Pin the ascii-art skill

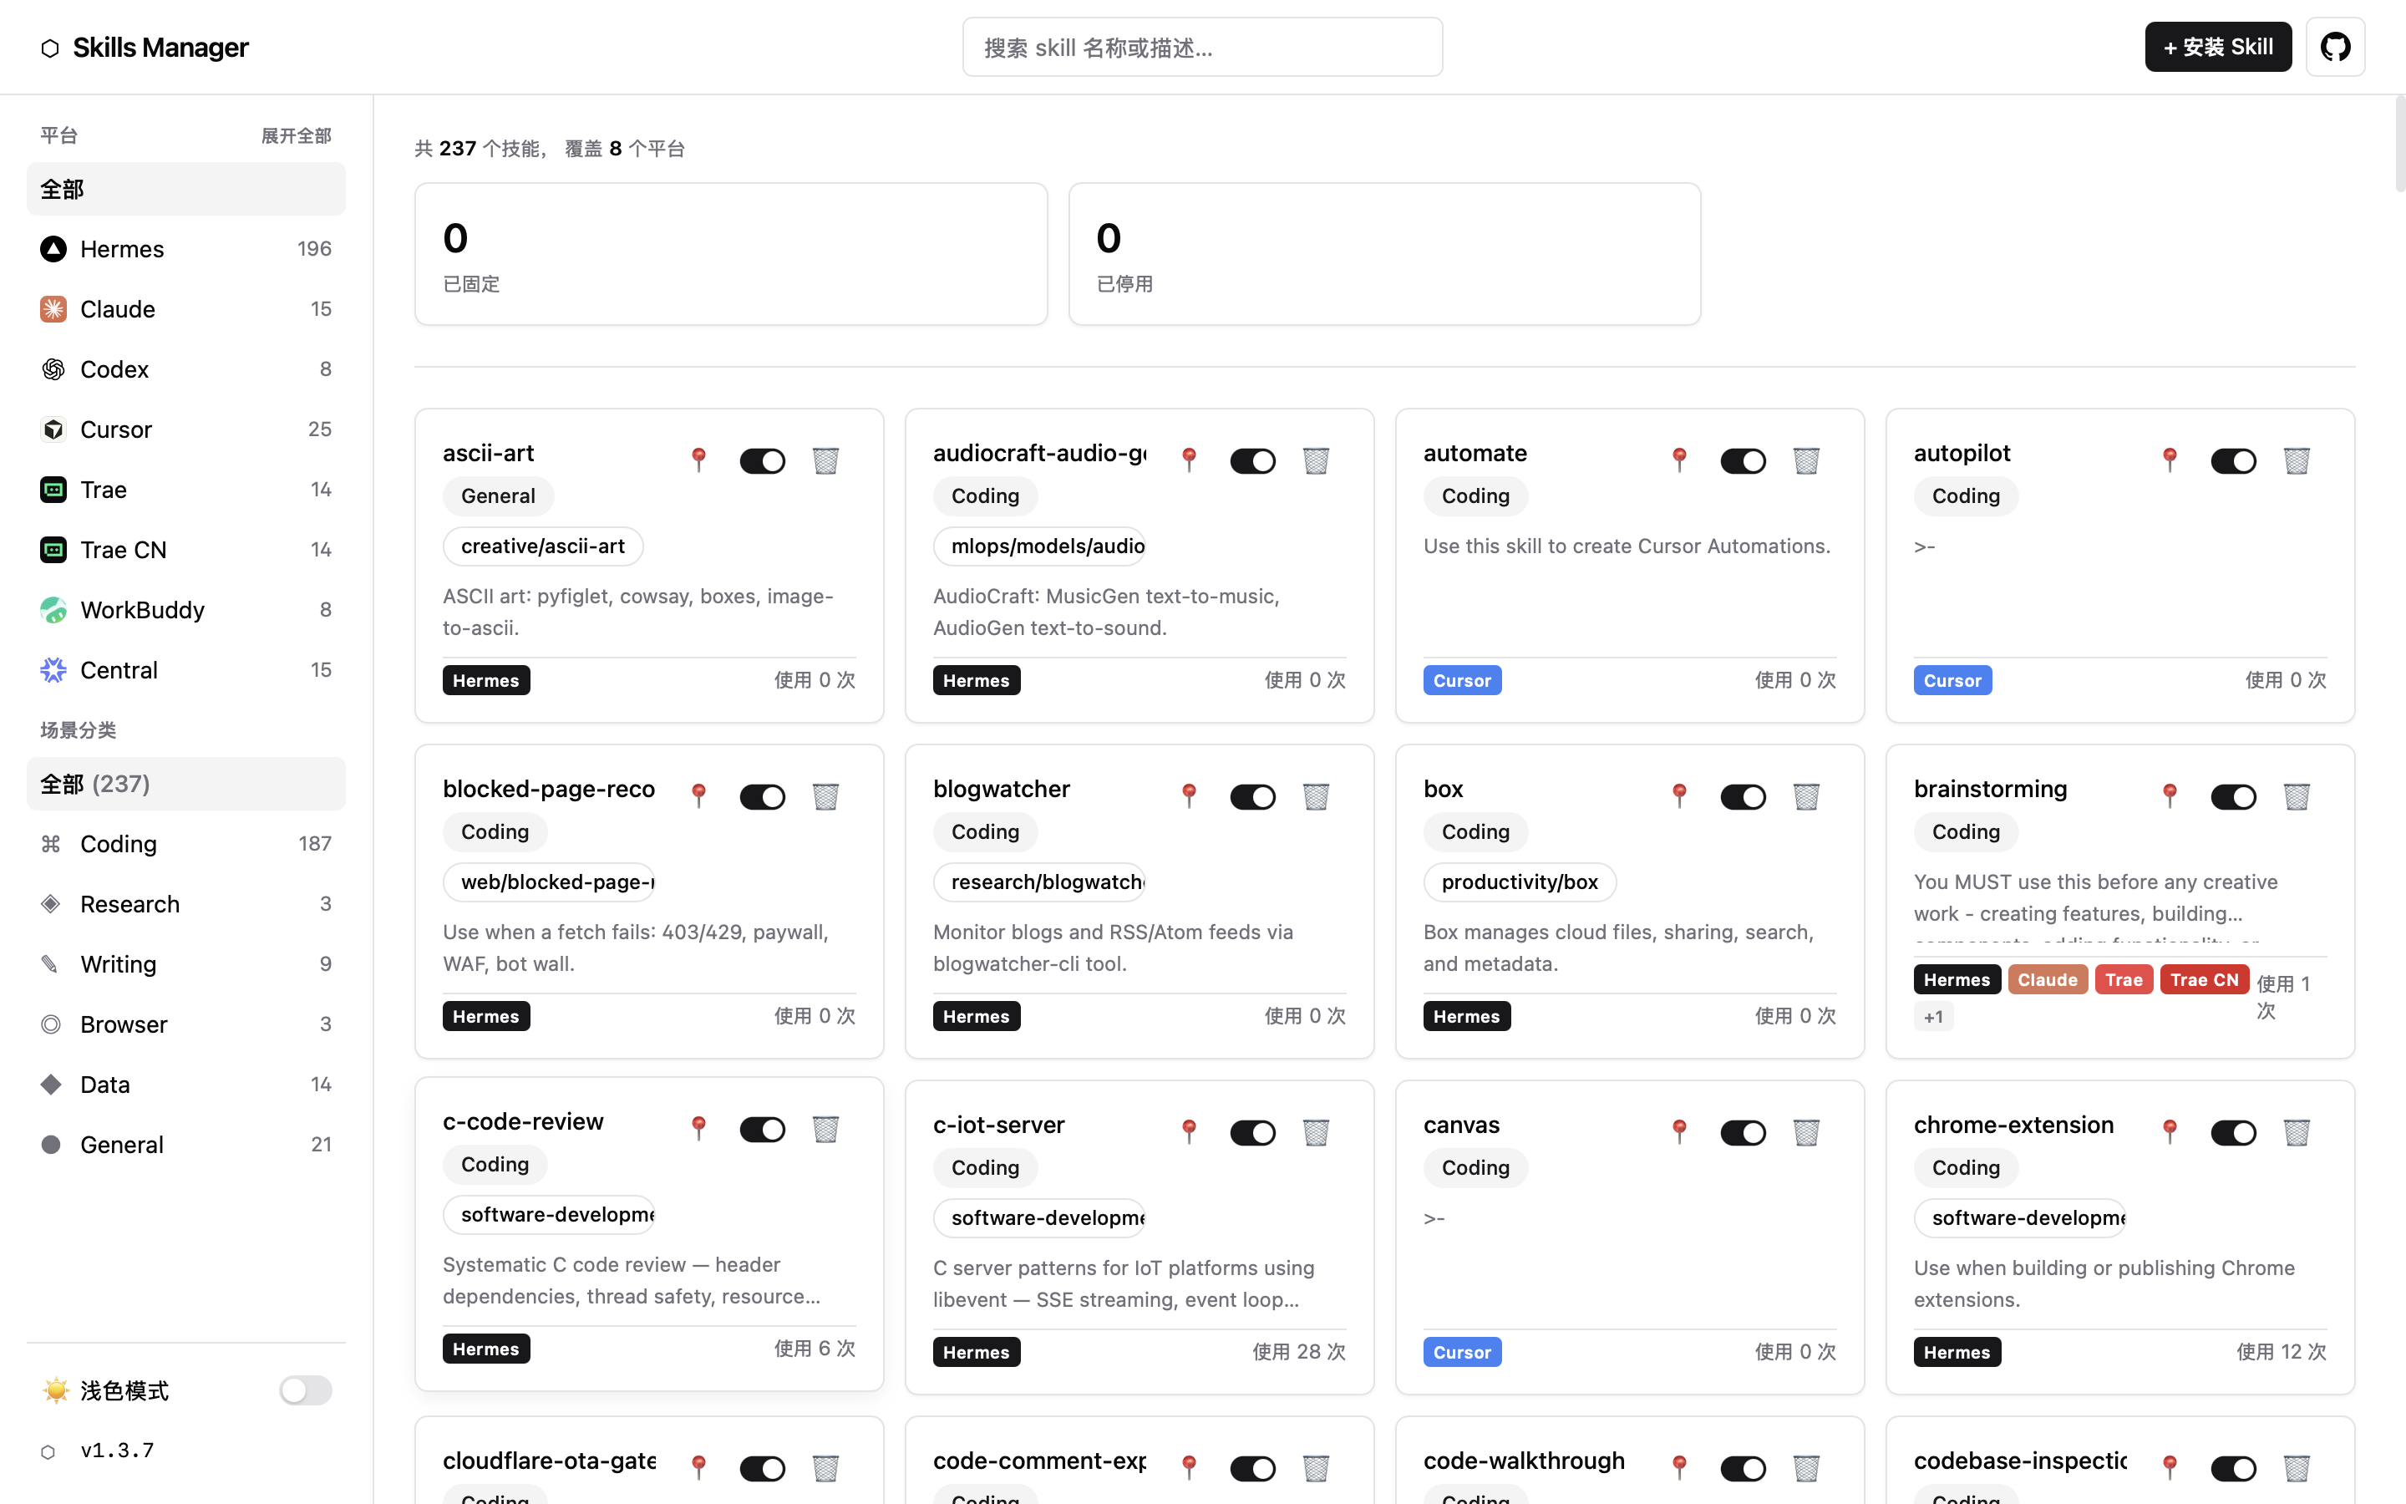[x=699, y=460]
